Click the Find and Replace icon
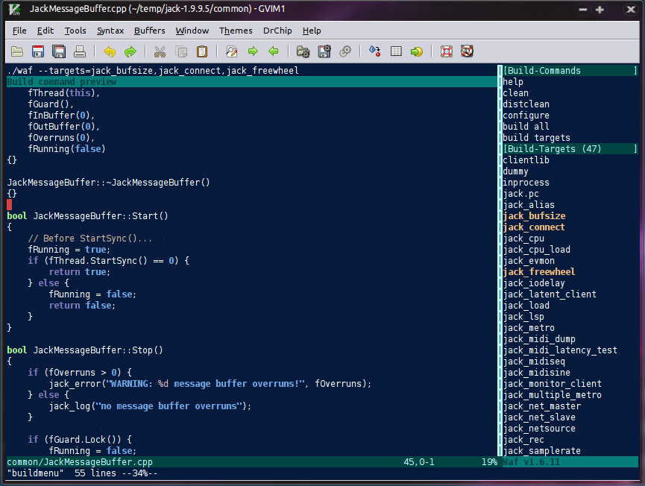645x486 pixels. point(232,51)
